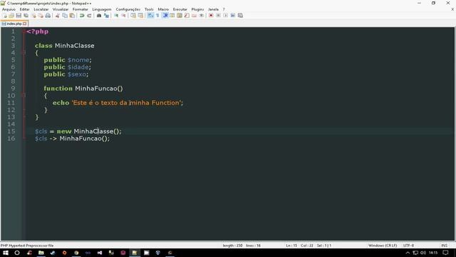Open the Plugins menu
Screen dimensions: 456x257
[x=197, y=9]
